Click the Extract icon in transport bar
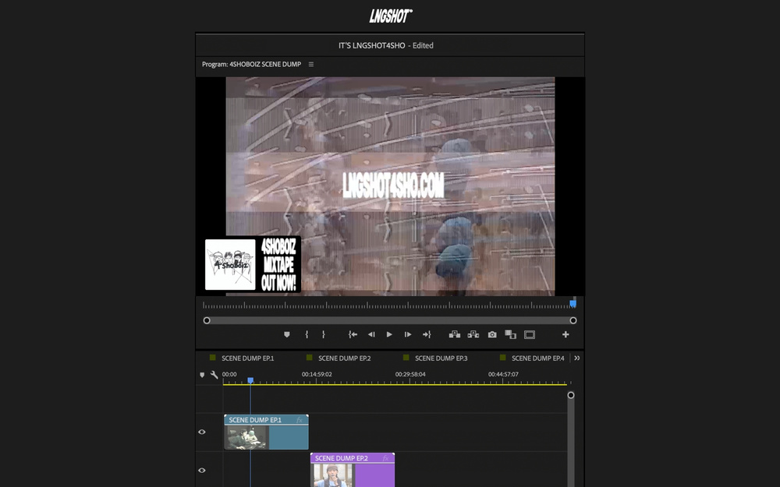The height and width of the screenshot is (487, 780). coord(473,334)
